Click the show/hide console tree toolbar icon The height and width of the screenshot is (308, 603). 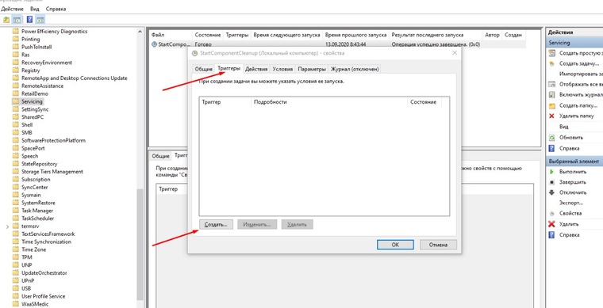click(17, 20)
